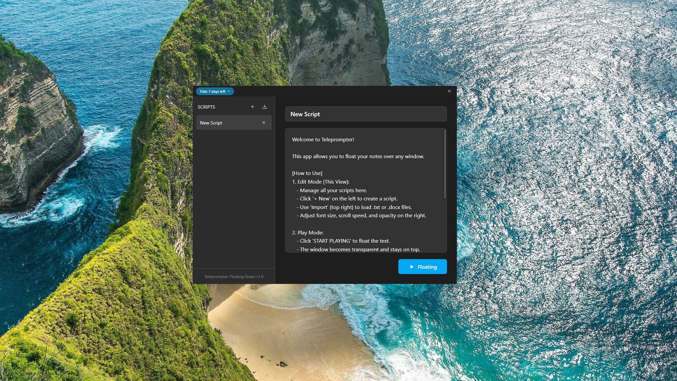
Task: Place cursor on '[How to Use]' line
Action: (x=307, y=173)
